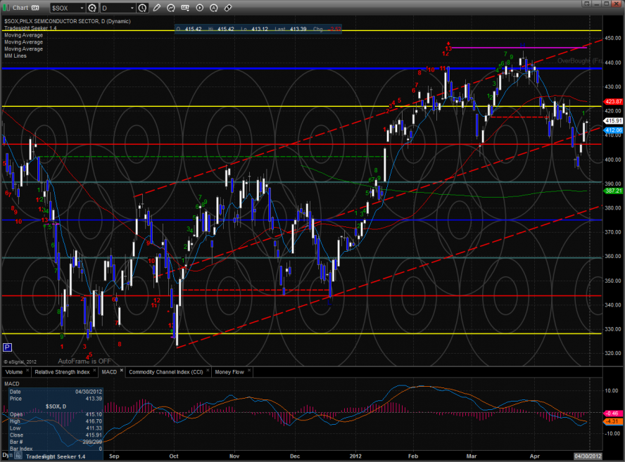Click the Dyn button at bottom left
625x462 pixels.
click(6, 456)
